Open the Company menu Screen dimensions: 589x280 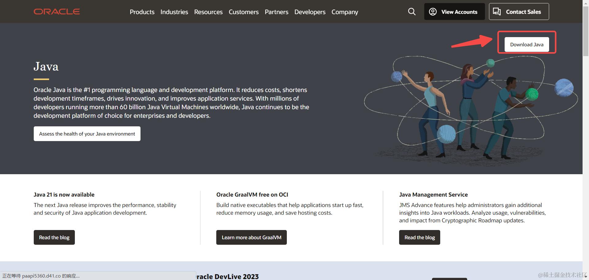tap(345, 12)
